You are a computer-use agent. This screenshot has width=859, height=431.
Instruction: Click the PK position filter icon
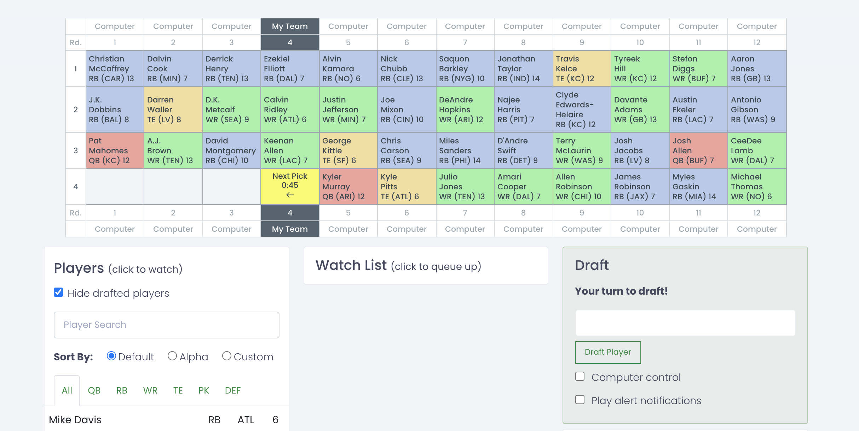[204, 390]
